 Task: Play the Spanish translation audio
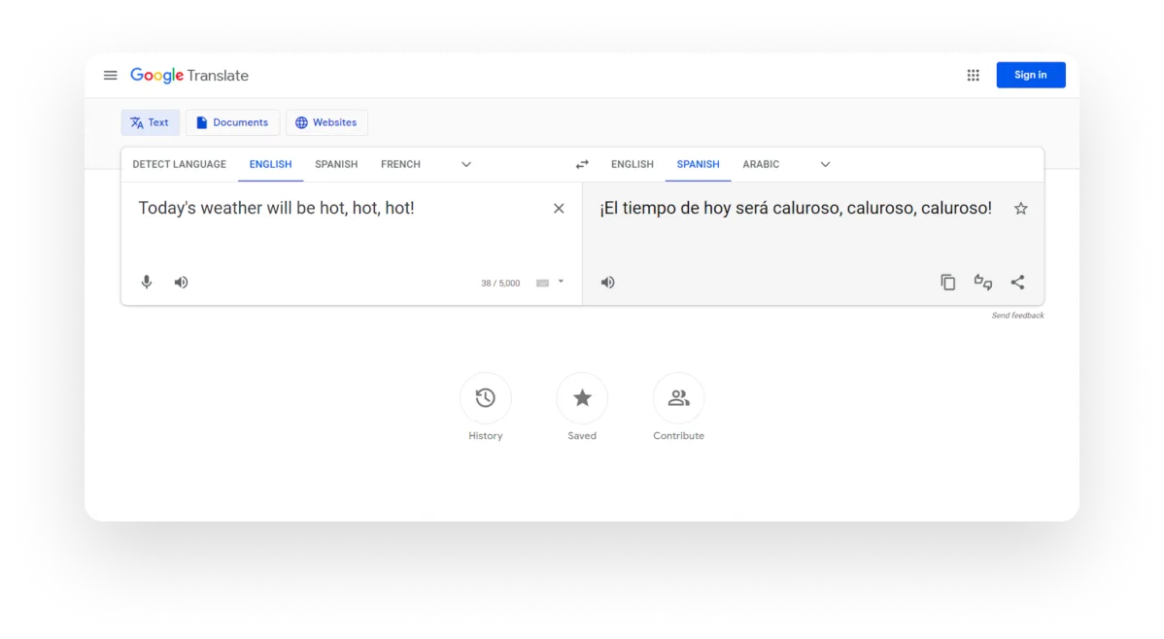pos(607,282)
